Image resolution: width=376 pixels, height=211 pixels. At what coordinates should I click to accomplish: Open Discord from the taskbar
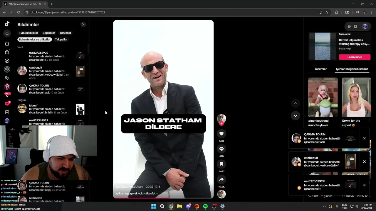[x=188, y=206]
